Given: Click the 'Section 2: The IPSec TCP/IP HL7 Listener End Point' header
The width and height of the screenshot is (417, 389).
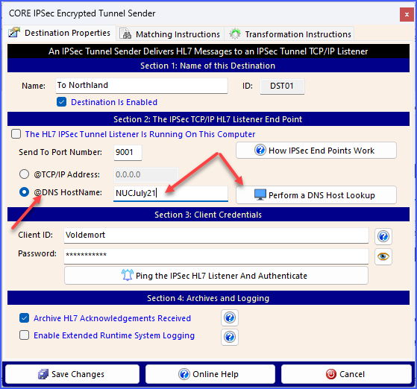Looking at the screenshot, I should (208, 119).
